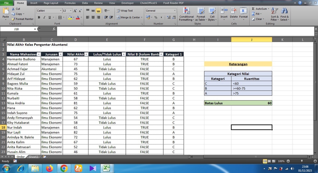Open Cell Styles gallery

(212, 14)
